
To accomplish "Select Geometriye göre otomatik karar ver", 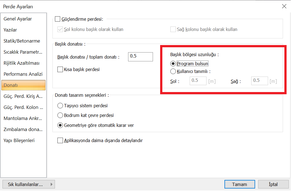I will tap(60, 125).
